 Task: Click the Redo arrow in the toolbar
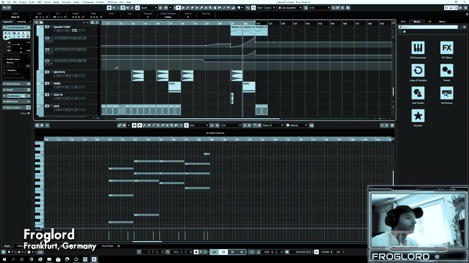(9, 8)
